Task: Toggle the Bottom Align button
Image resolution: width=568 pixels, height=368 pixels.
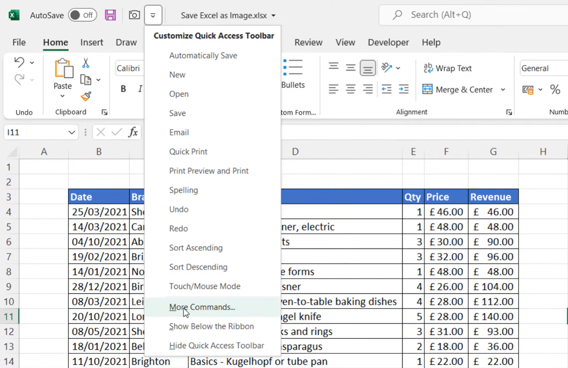Action: (367, 68)
